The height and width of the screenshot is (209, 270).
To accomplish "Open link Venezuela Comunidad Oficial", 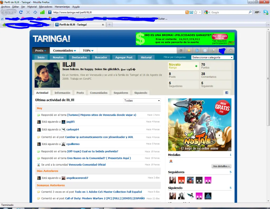I will pyautogui.click(x=87, y=165).
